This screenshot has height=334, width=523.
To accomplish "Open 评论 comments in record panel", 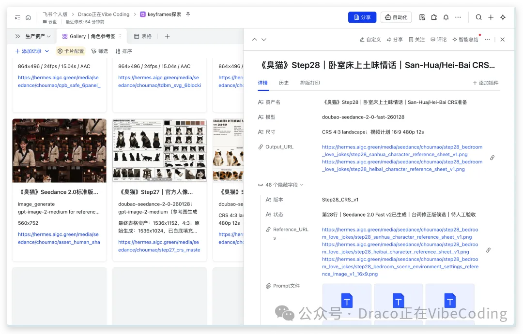I will [439, 39].
